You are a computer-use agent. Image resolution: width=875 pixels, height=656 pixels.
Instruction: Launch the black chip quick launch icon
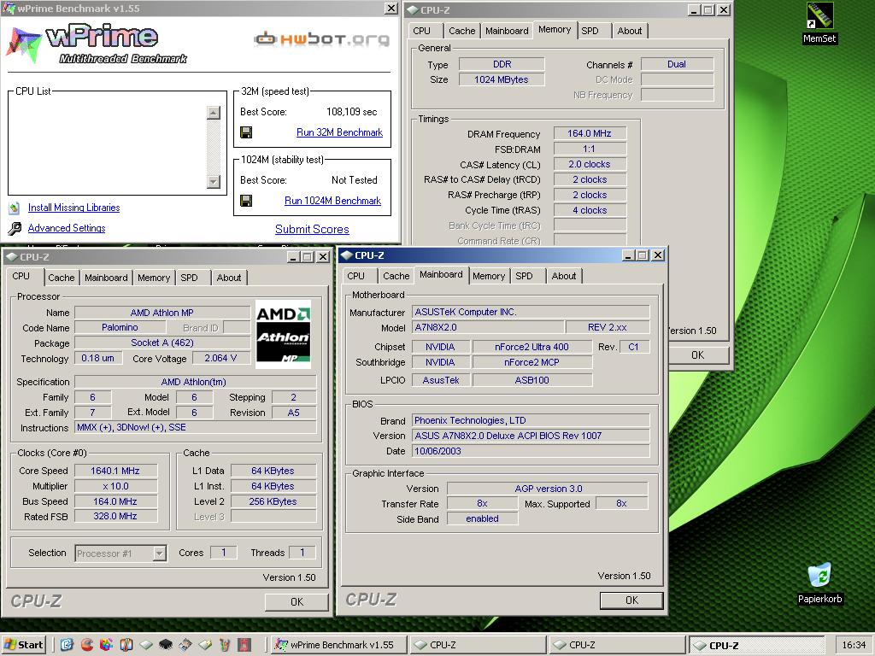click(x=166, y=645)
